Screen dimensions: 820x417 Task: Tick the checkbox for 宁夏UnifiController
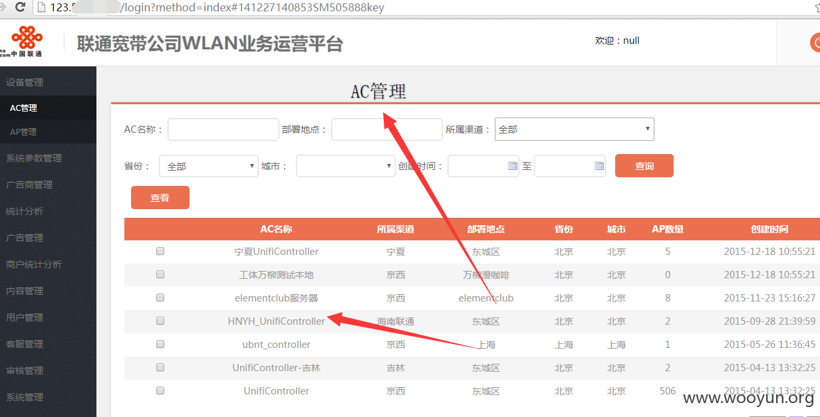tap(160, 251)
